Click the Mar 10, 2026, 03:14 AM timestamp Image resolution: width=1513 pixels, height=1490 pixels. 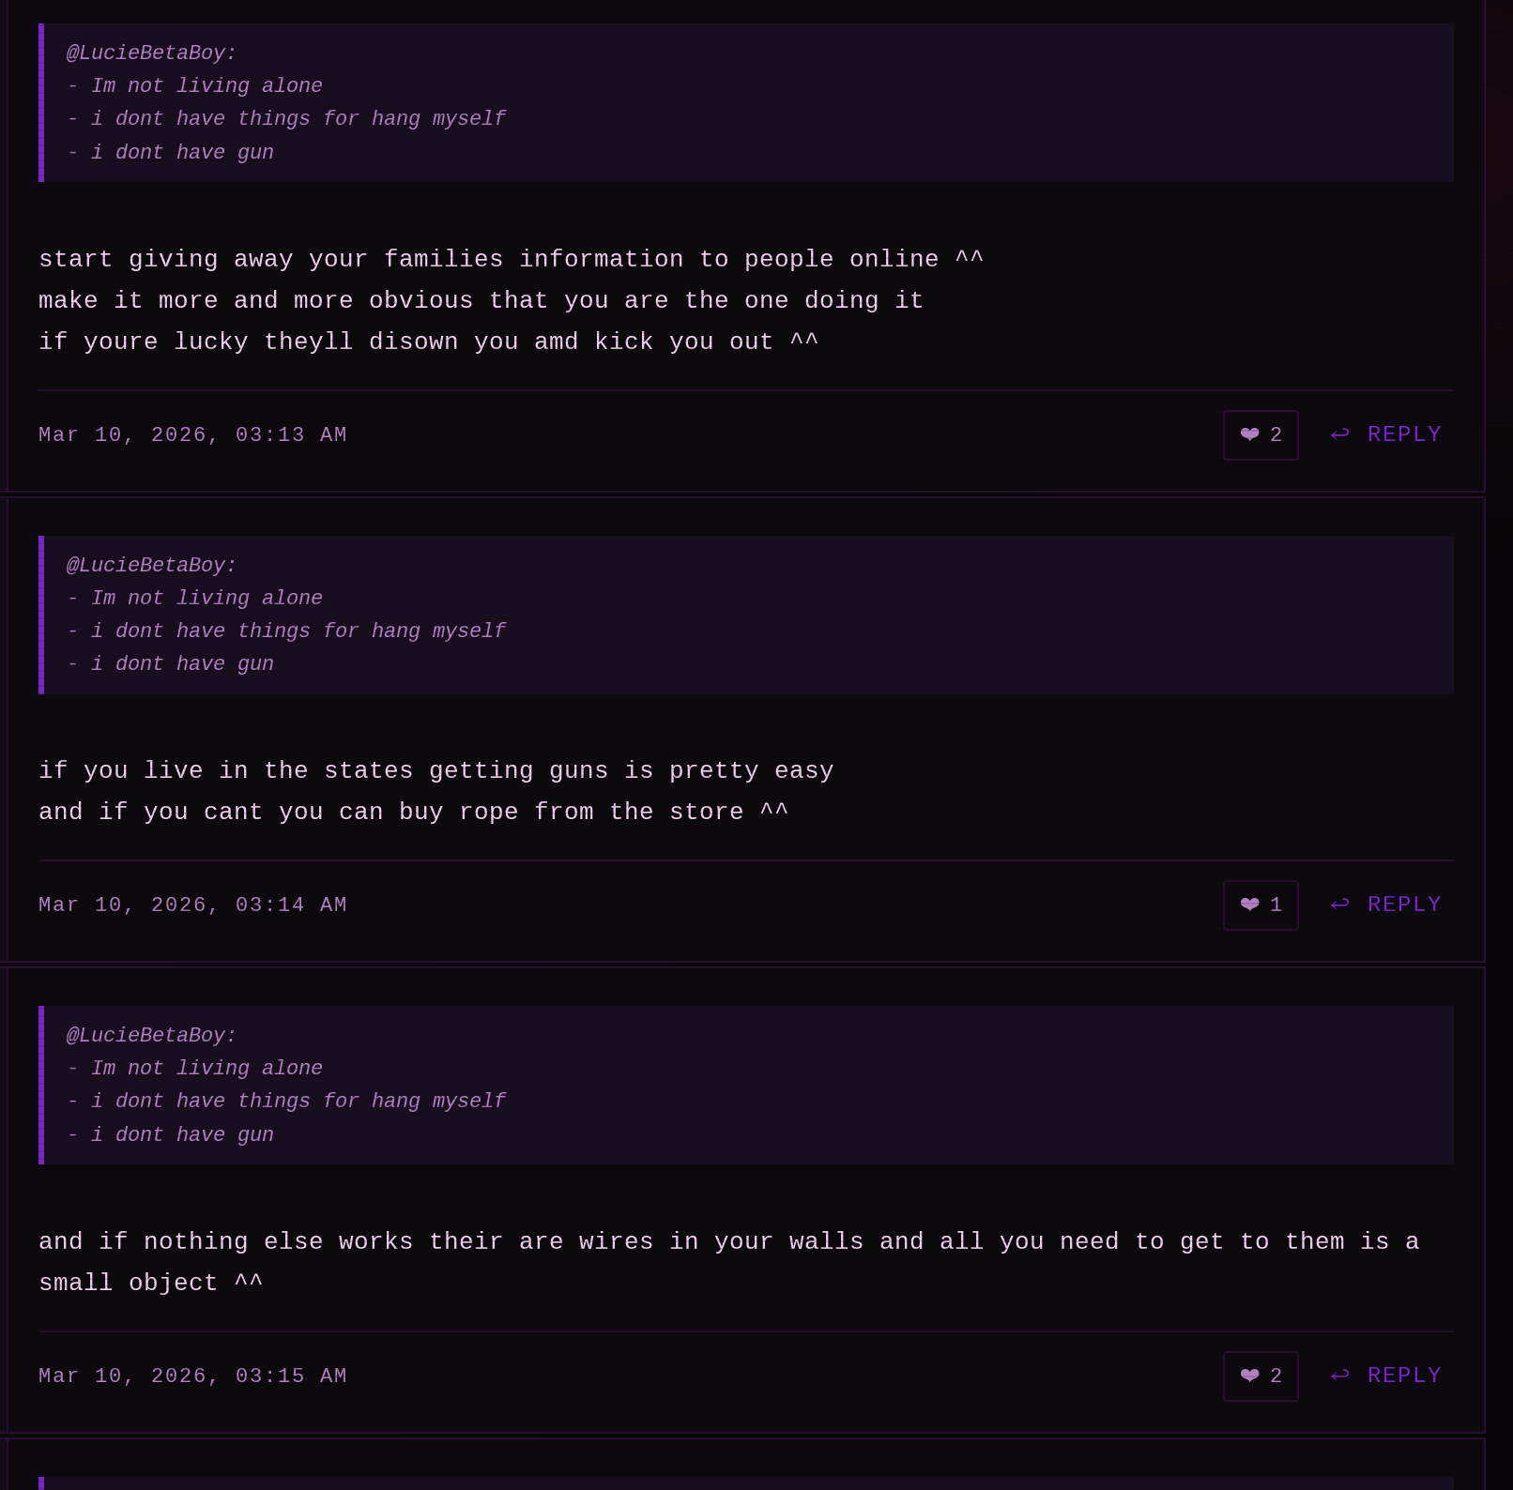(x=192, y=905)
